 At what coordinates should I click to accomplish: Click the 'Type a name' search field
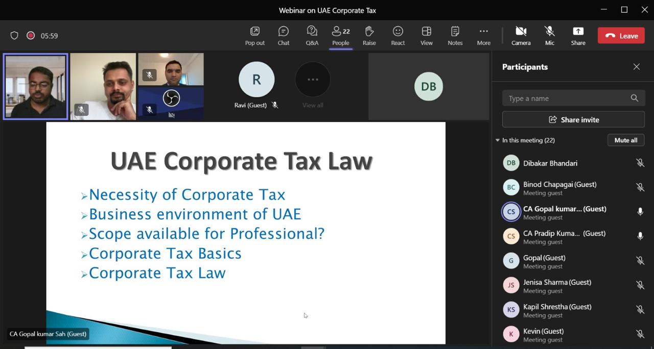tap(567, 98)
